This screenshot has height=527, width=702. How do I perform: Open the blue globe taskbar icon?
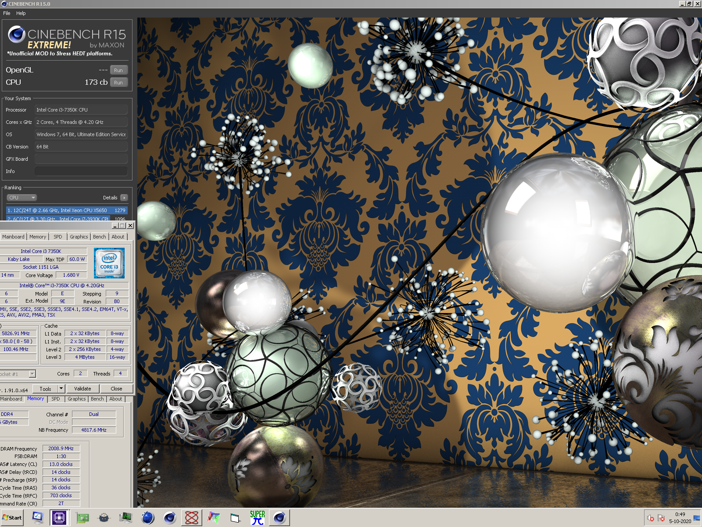(148, 518)
